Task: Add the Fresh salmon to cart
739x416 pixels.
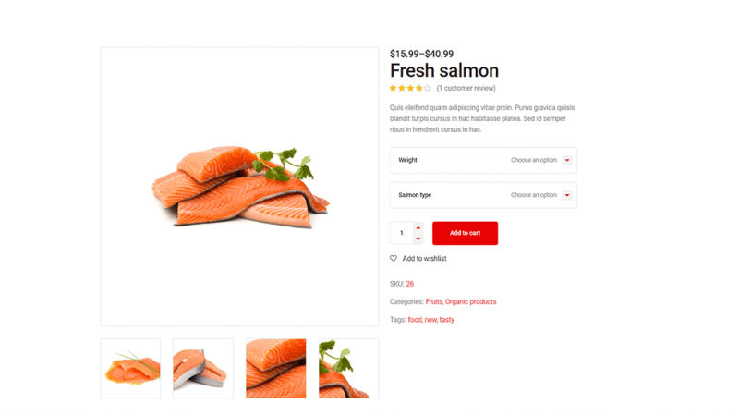Action: [465, 233]
